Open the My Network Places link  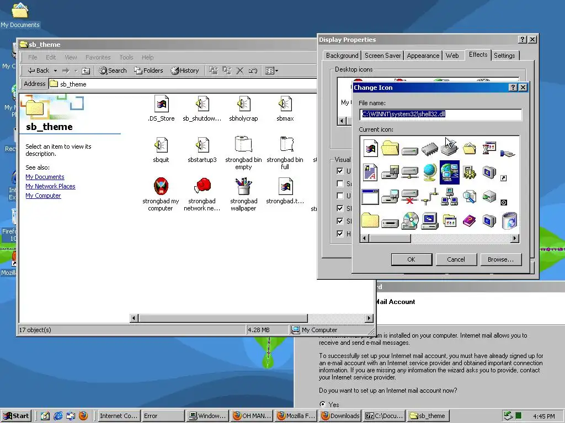[50, 186]
